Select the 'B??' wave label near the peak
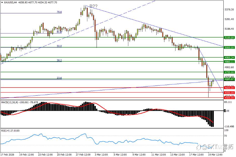The image size is (236, 157). pyautogui.click(x=94, y=6)
